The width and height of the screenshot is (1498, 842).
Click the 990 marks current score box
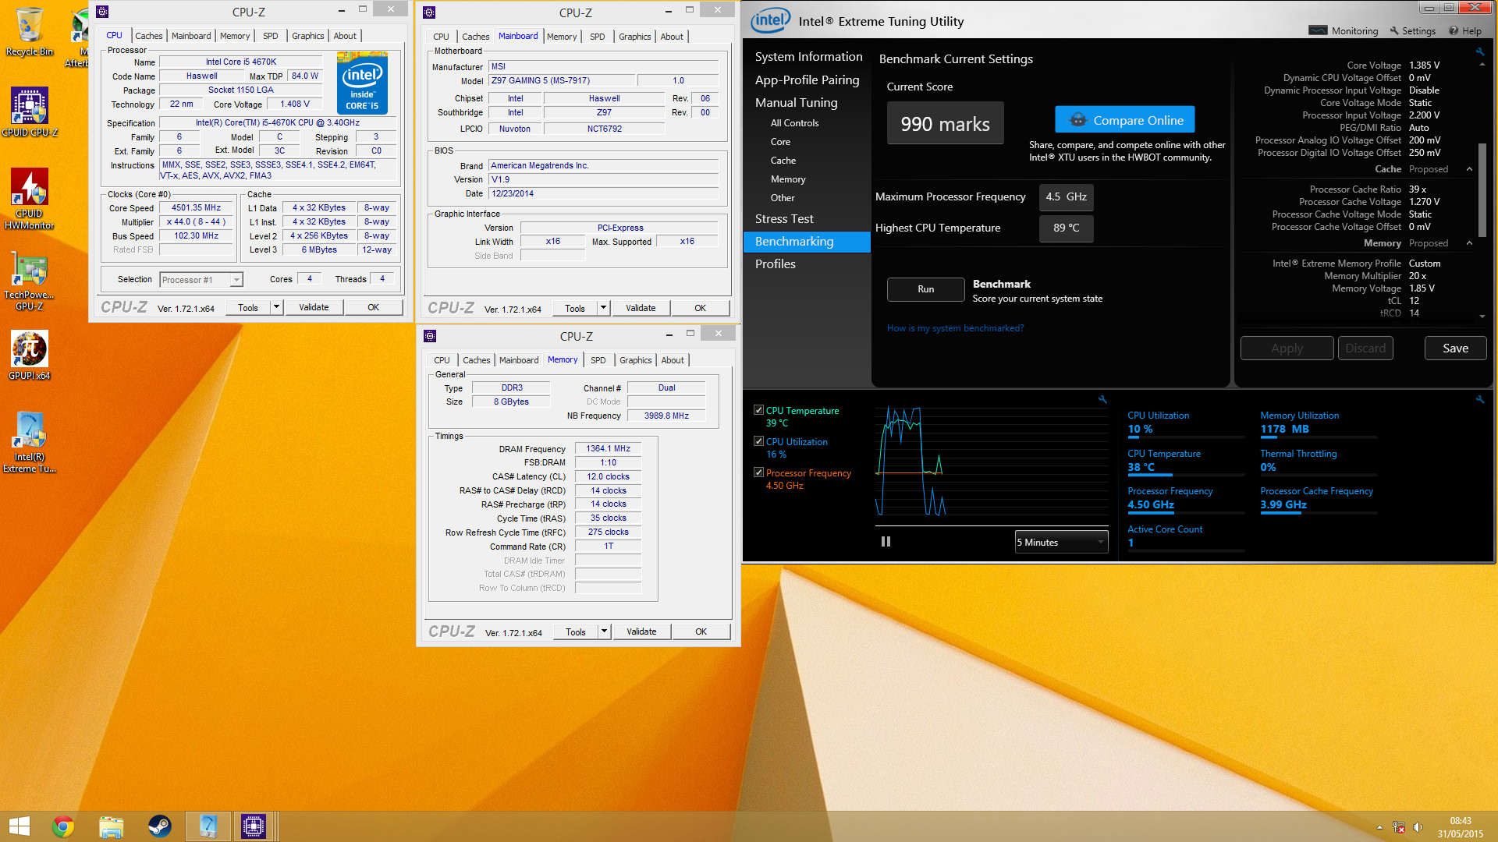(x=946, y=124)
